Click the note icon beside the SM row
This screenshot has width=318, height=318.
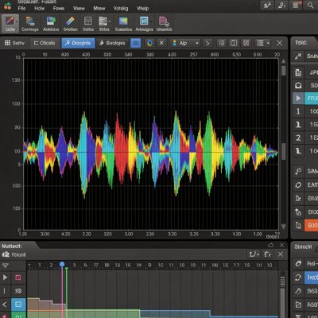coord(298,171)
